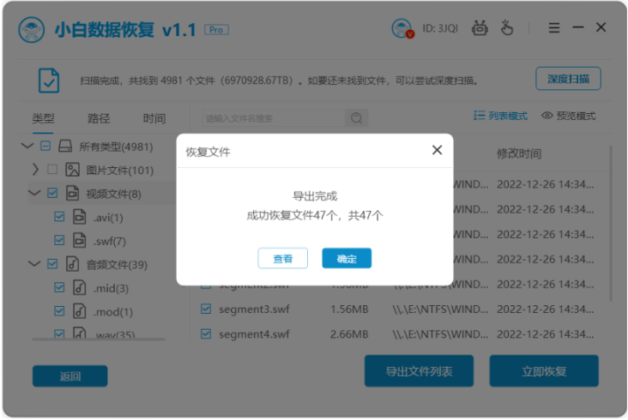Screen dimensions: 628x420
Task: Click the vertical scrollbar of file list
Action: pos(611,223)
